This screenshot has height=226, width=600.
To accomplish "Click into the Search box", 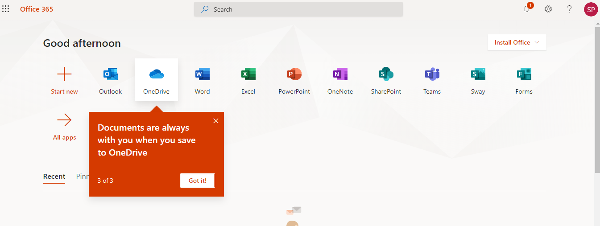I will pyautogui.click(x=298, y=9).
